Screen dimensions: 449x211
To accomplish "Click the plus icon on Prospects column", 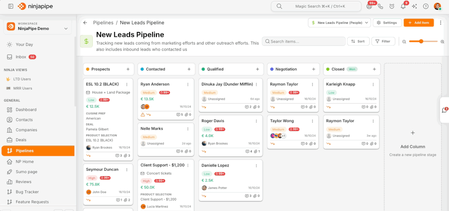I will click(128, 69).
